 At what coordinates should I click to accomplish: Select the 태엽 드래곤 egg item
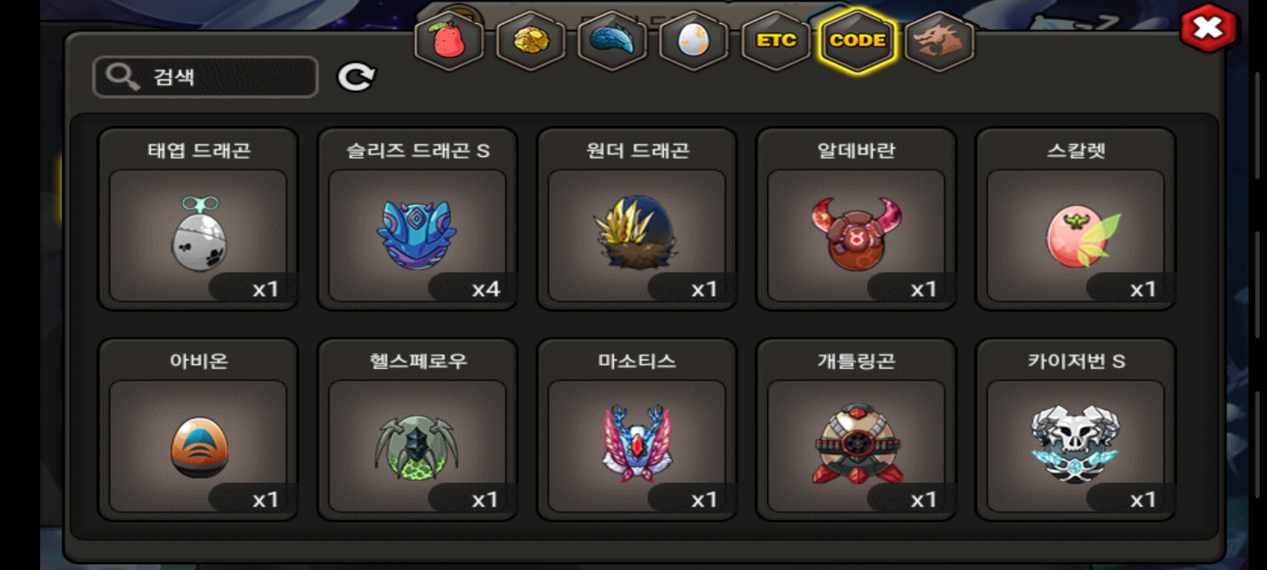point(198,219)
